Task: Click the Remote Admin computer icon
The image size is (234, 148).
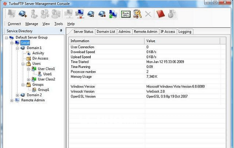Action: pos(17,100)
